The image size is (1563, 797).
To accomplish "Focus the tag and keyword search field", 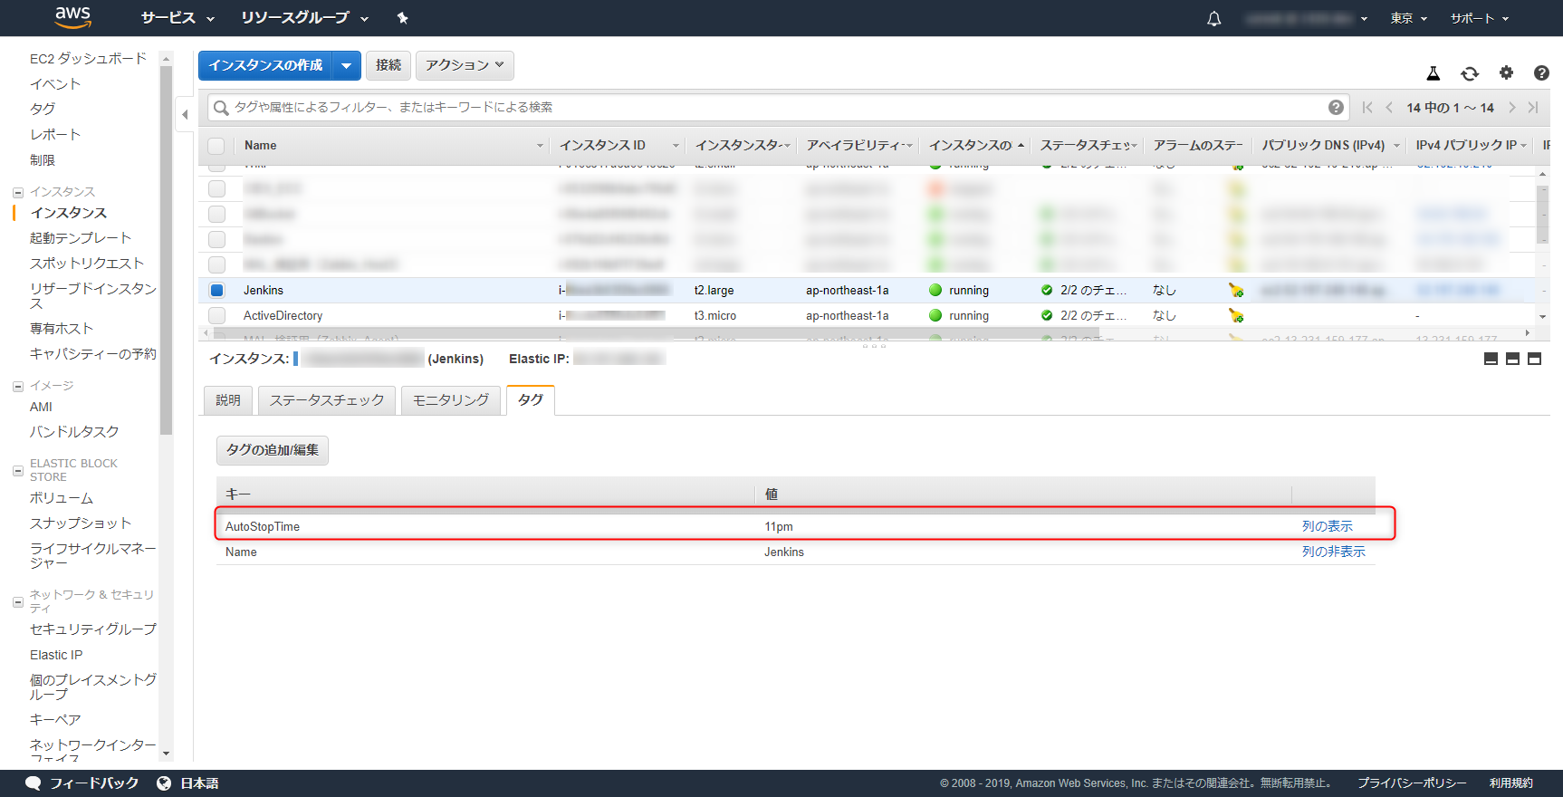I will 779,108.
